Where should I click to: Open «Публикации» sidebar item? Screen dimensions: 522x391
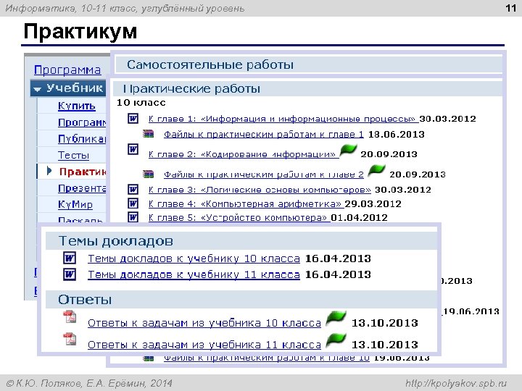click(82, 138)
